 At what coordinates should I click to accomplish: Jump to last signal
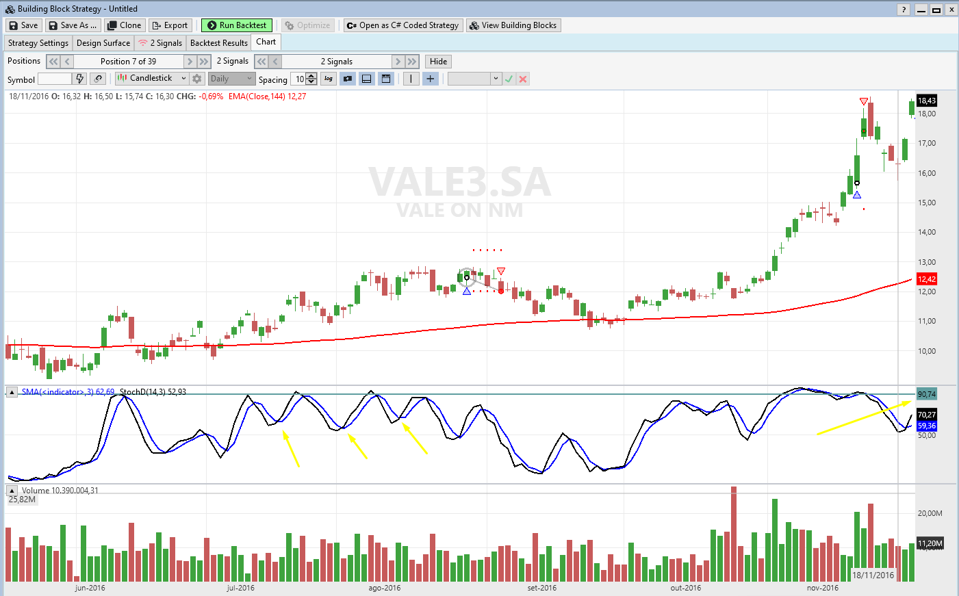411,62
